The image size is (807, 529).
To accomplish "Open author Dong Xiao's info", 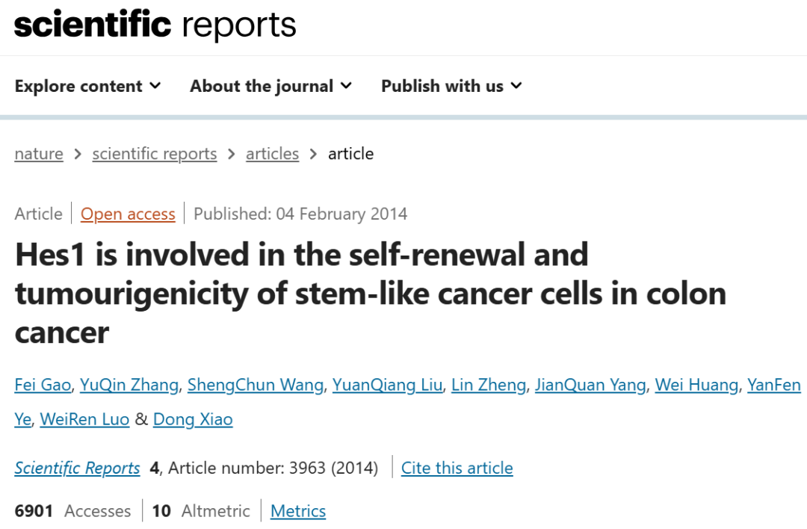I will pos(193,419).
